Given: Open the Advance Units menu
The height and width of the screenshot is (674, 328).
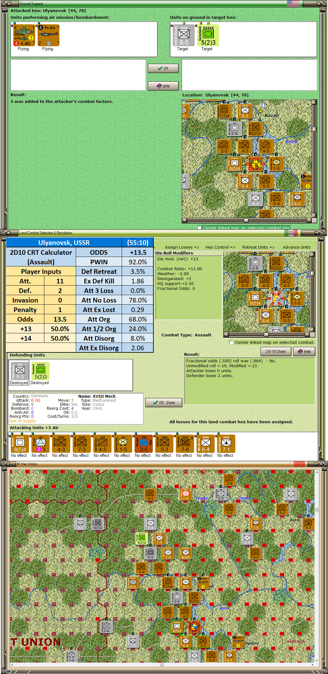Looking at the screenshot, I should pos(297,247).
